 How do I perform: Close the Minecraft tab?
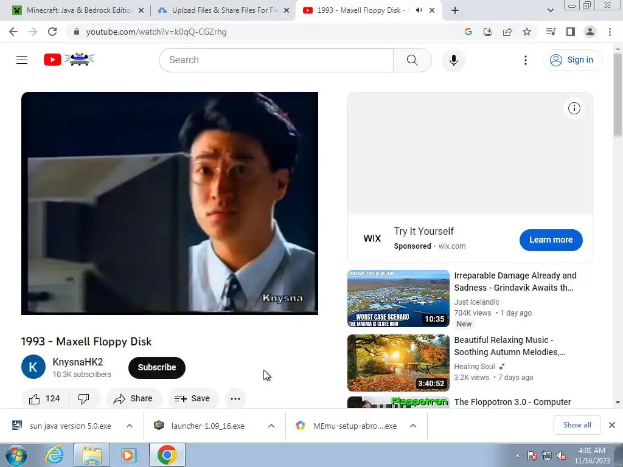coord(141,10)
